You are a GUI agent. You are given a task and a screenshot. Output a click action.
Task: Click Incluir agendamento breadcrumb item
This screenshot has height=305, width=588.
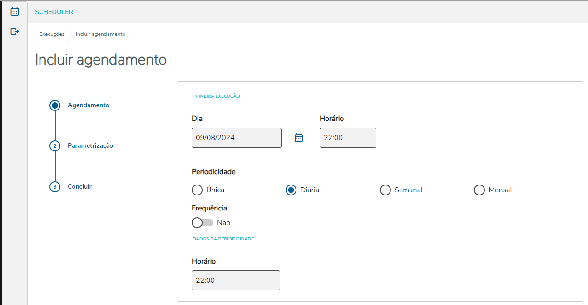click(x=100, y=34)
